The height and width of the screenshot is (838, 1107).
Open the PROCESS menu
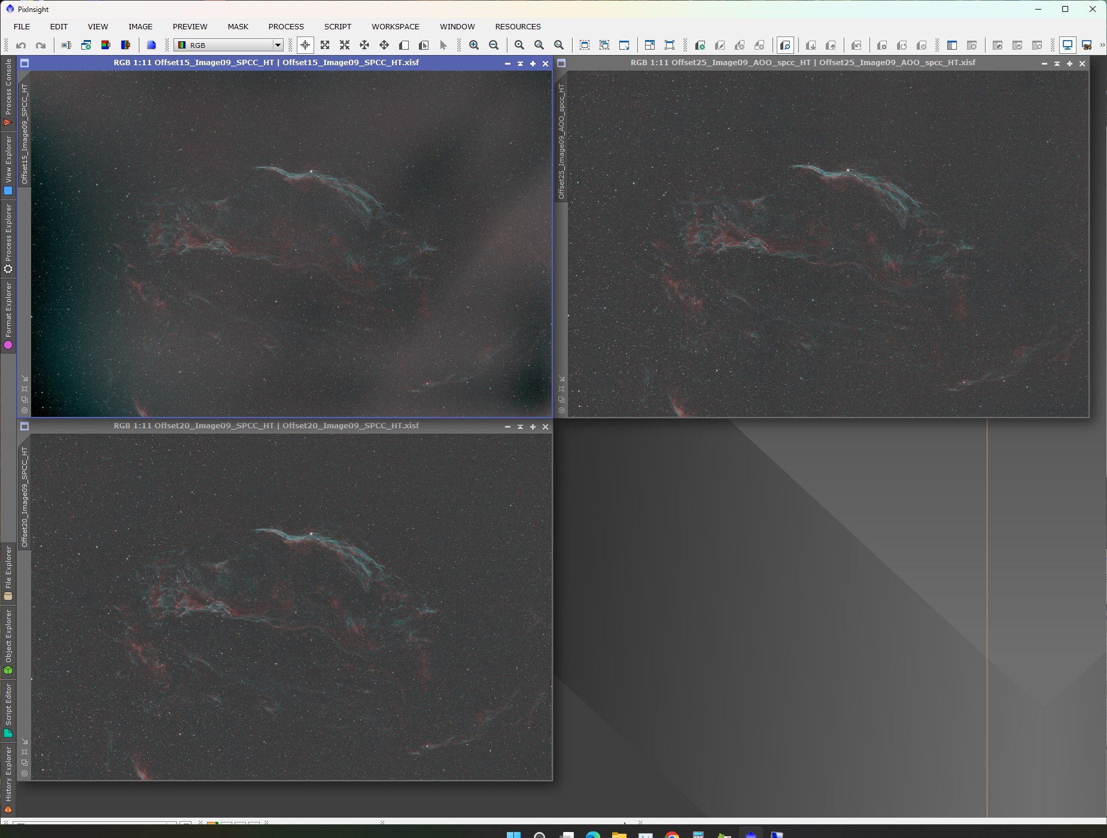(x=286, y=27)
